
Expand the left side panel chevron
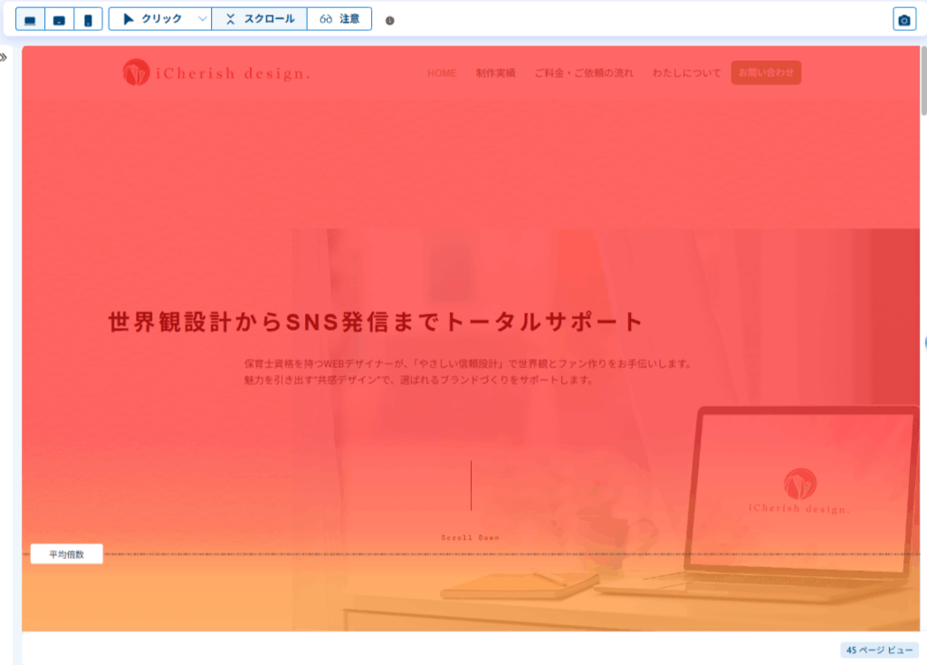4,57
